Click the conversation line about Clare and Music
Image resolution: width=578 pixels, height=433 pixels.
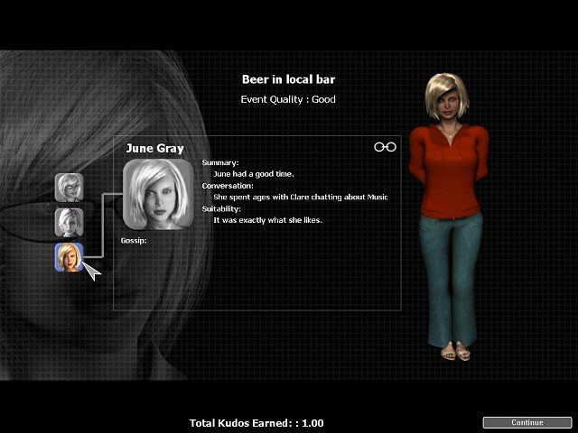(x=301, y=198)
